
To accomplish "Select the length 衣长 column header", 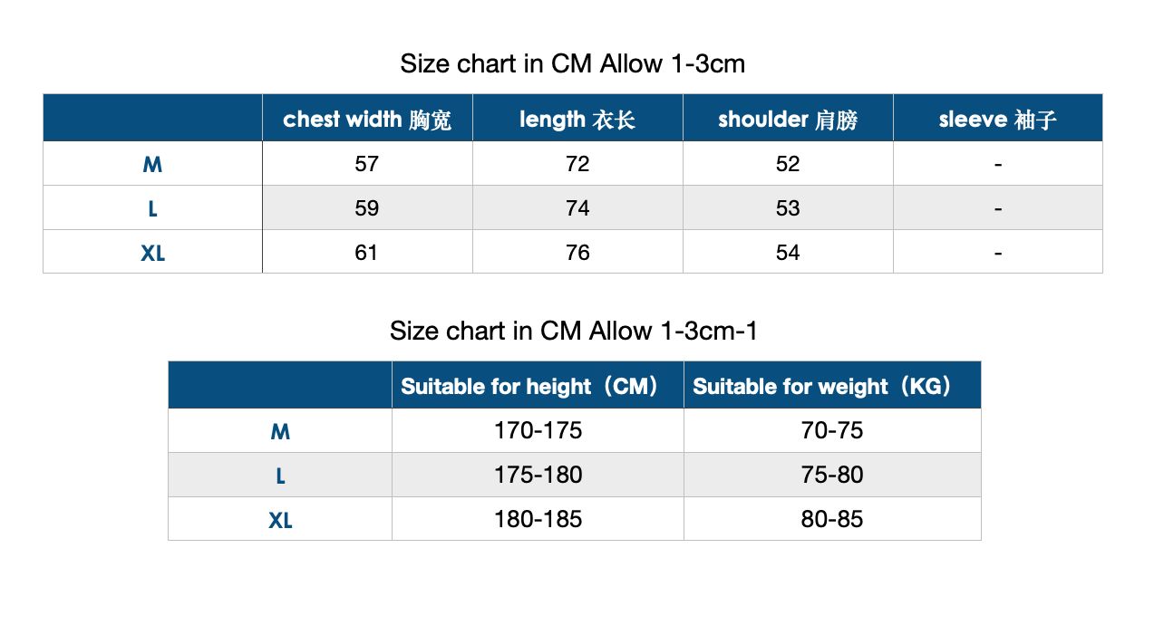I will pos(577,119).
